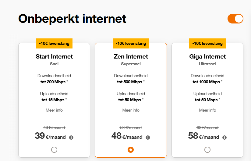Click info icon next to 39 €/maand
The height and width of the screenshot is (161, 251).
[x=71, y=138]
